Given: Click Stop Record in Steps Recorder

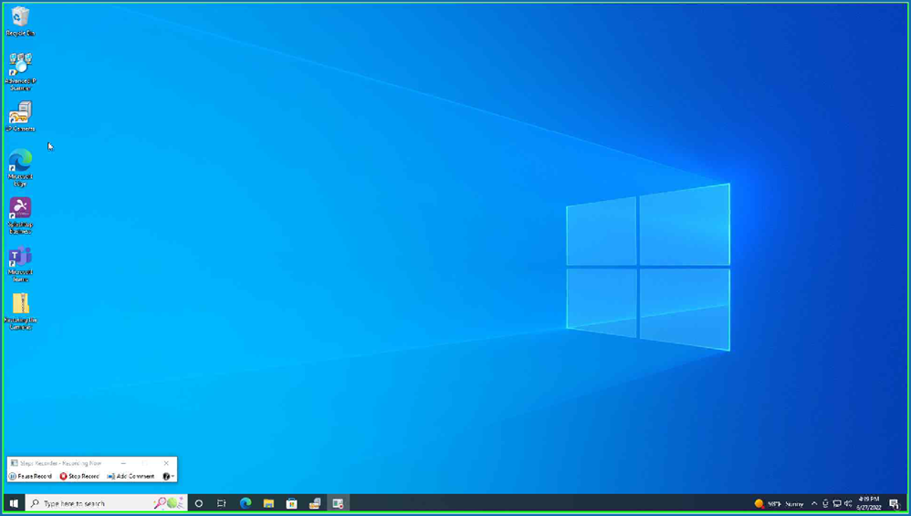Looking at the screenshot, I should click(79, 476).
